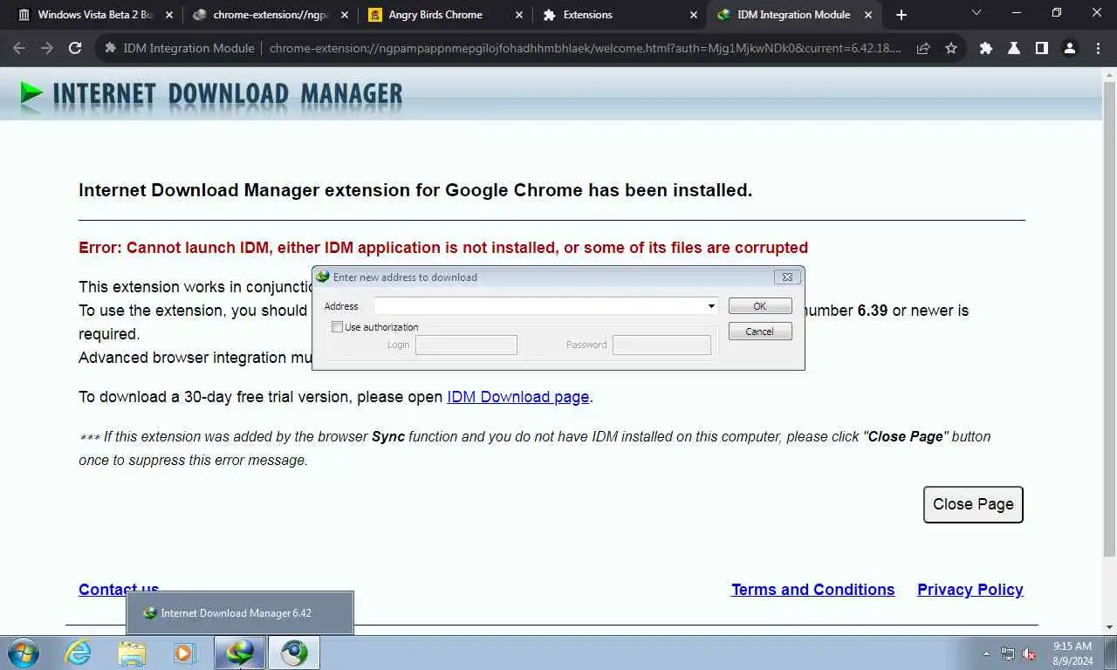Open the Windows Start menu
1117x670 pixels.
(23, 653)
